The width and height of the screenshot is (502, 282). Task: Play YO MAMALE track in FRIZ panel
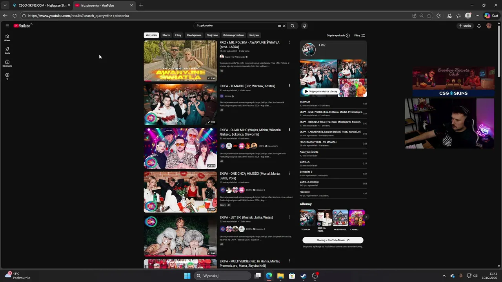(x=333, y=144)
